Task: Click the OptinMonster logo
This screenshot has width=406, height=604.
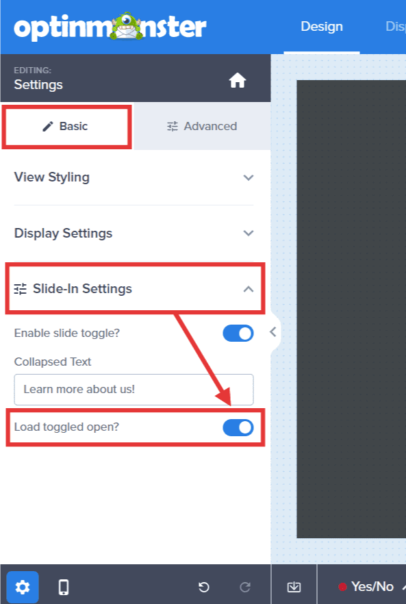Action: (110, 27)
